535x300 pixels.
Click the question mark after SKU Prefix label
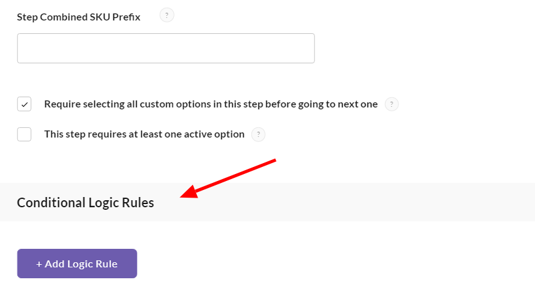[167, 16]
